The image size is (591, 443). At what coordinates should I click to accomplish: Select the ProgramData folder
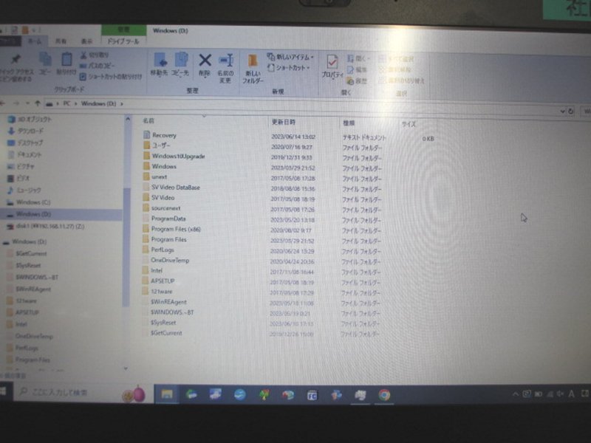[164, 219]
